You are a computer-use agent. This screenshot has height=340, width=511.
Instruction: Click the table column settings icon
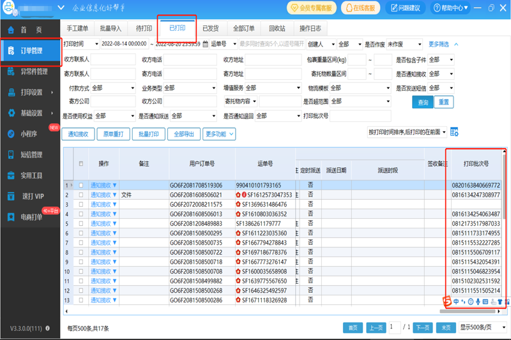point(454,132)
